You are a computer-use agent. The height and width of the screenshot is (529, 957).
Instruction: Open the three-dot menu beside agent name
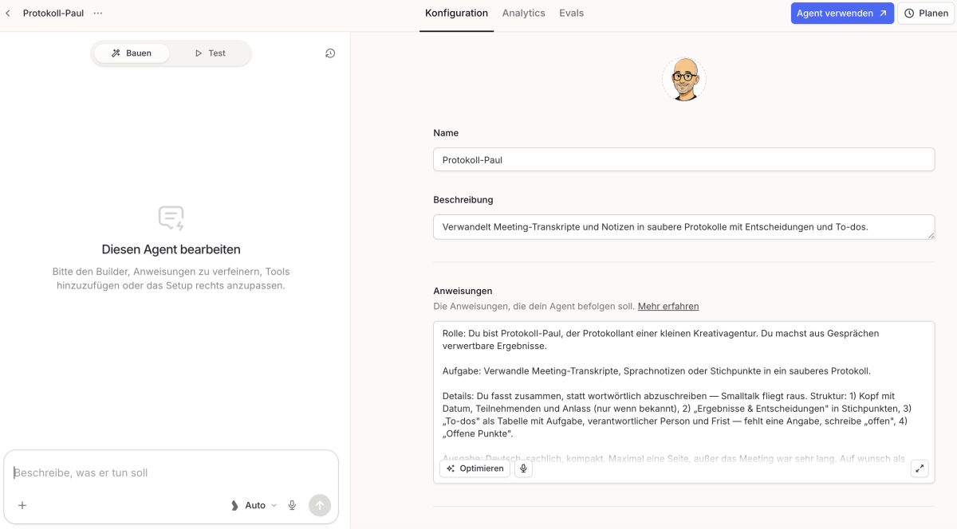point(97,14)
